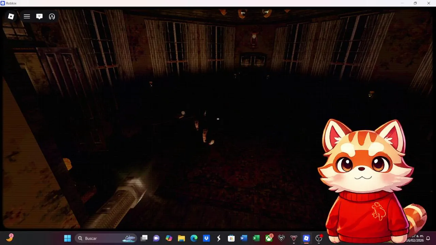Click the Buscar search box in taskbar
This screenshot has width=436, height=245.
[x=106, y=238]
